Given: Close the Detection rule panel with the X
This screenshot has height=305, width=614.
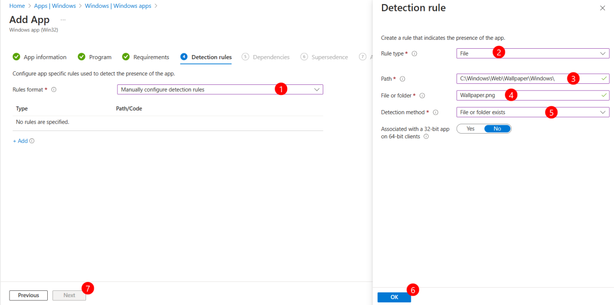Looking at the screenshot, I should coord(602,8).
